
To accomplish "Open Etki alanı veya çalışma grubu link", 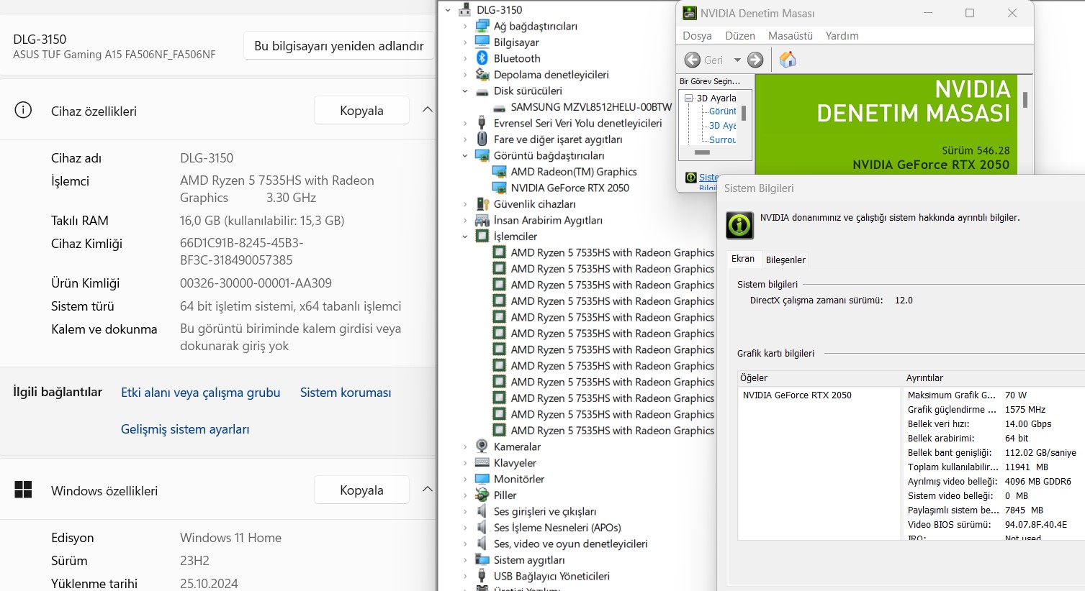I will [201, 393].
